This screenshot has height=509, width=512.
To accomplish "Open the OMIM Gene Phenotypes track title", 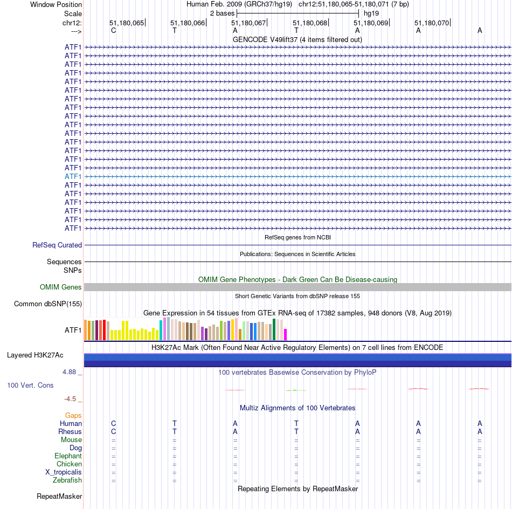I will [x=297, y=280].
